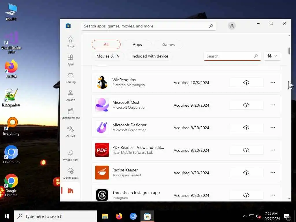
Task: Open Firefox from the taskbar
Action: pyautogui.click(x=119, y=216)
